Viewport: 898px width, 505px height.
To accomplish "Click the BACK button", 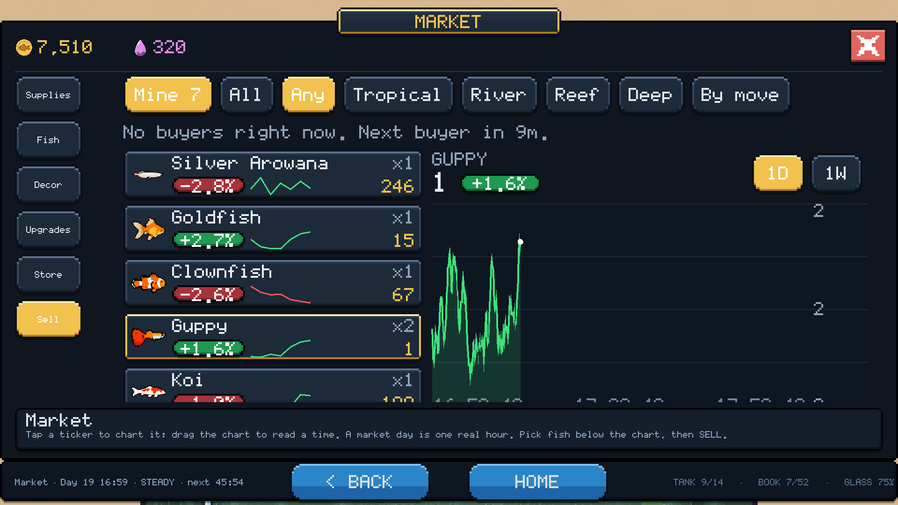I will pyautogui.click(x=360, y=482).
